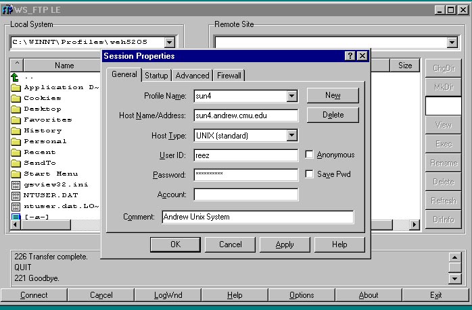Click the About button
Viewport: 472px width, 310px height.
[x=369, y=295]
